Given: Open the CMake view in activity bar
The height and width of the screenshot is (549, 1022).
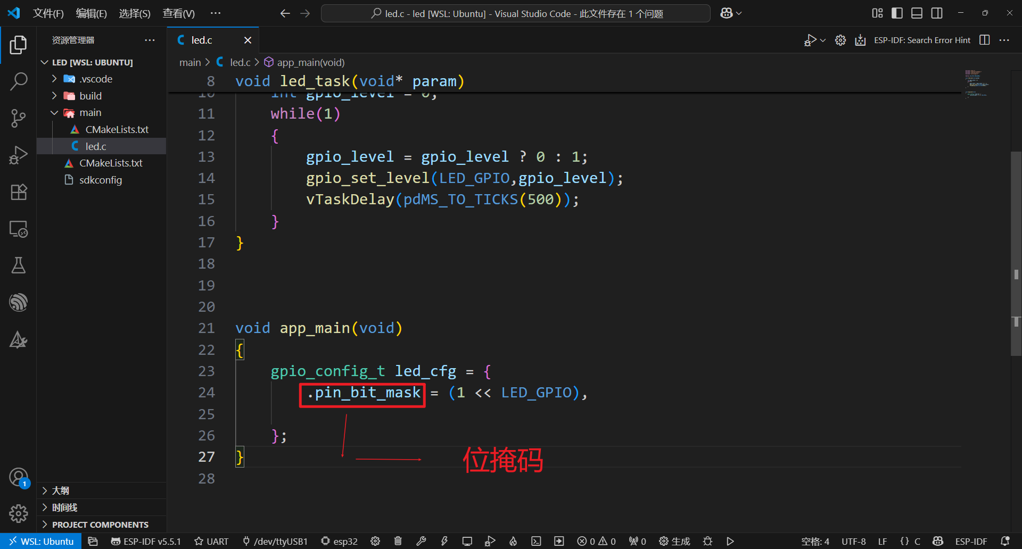Looking at the screenshot, I should tap(18, 339).
